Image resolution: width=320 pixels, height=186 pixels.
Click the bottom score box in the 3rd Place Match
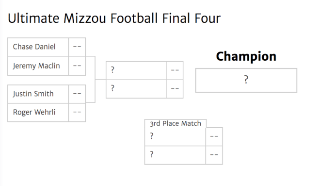coord(214,155)
